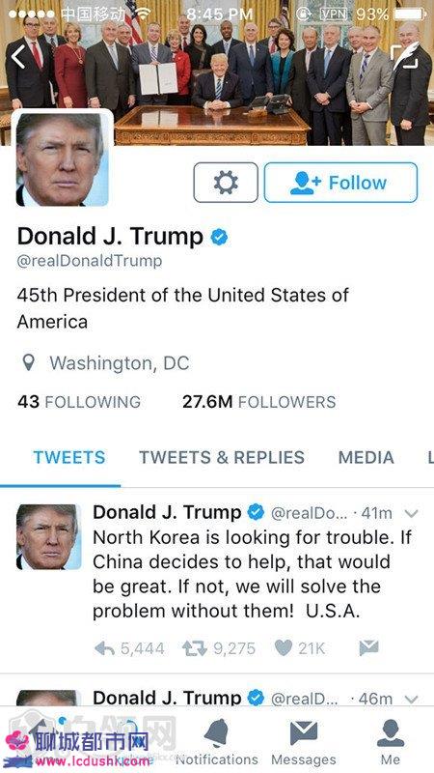
Task: Open the Messages envelope tab
Action: [x=304, y=741]
